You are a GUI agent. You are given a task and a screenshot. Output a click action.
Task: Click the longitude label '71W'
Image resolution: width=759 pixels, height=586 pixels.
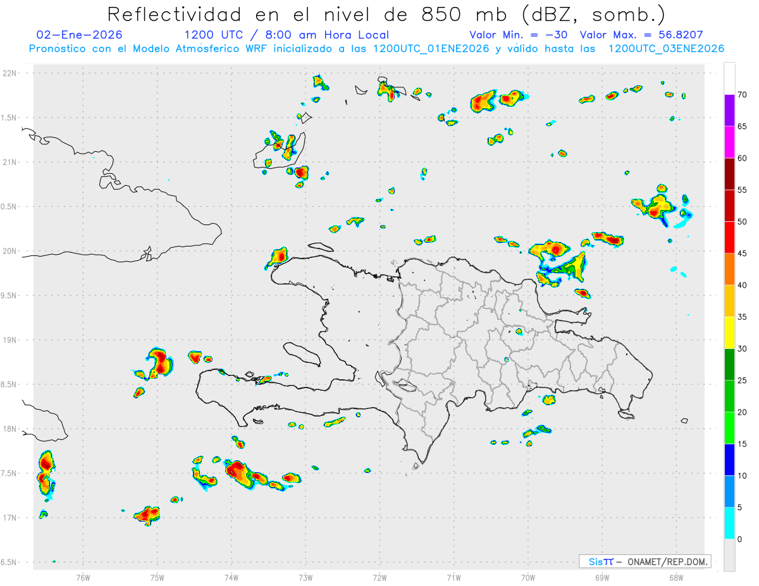click(x=454, y=577)
